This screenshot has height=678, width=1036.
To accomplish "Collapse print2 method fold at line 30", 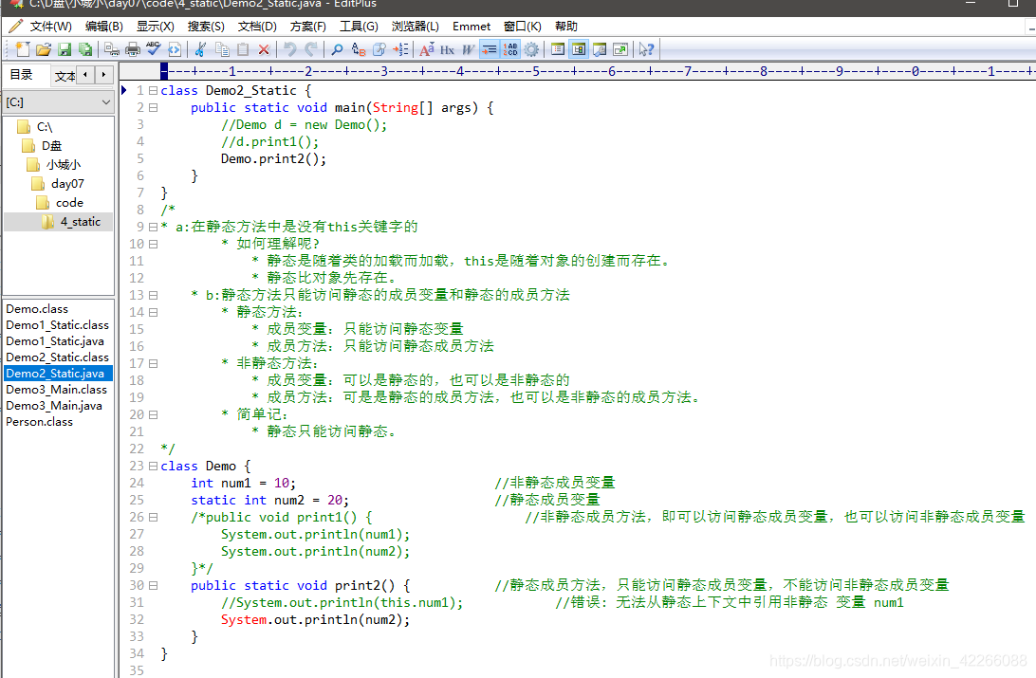I will 154,586.
